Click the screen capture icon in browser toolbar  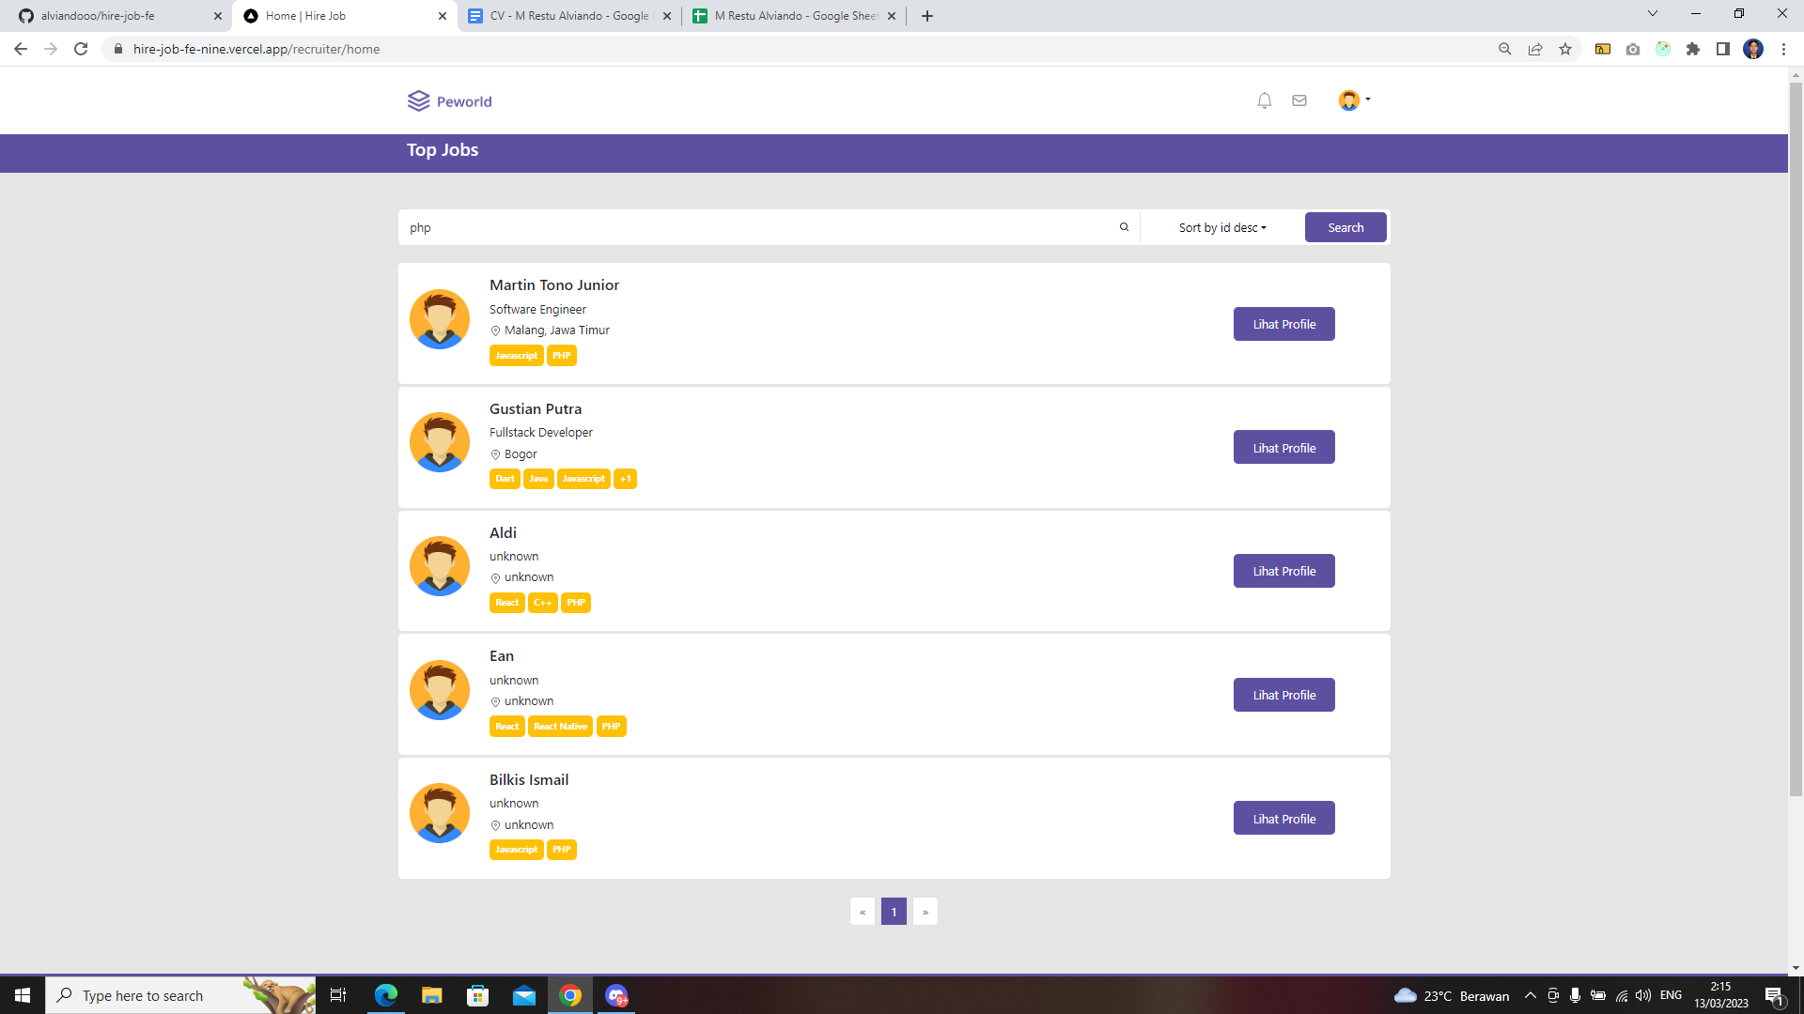tap(1633, 49)
